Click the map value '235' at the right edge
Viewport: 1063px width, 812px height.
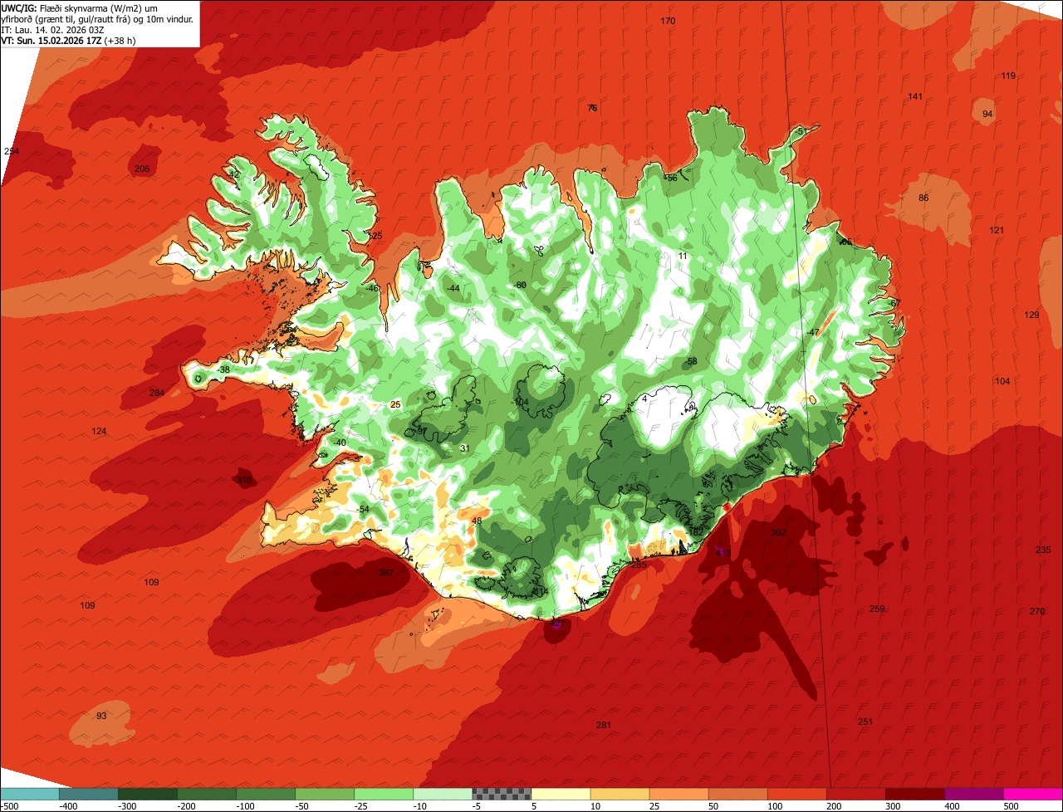pos(1043,550)
